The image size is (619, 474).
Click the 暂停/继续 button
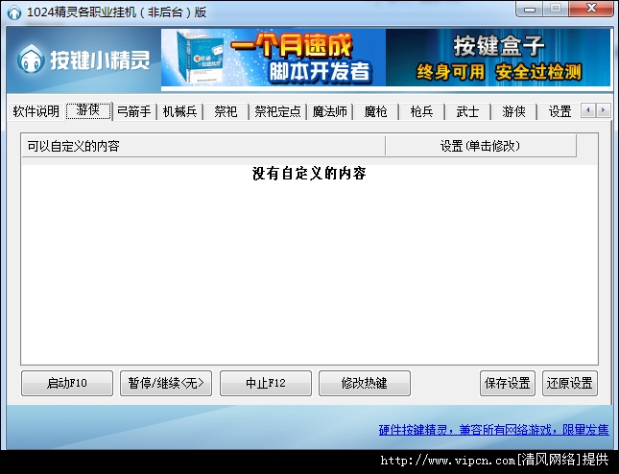tap(165, 383)
